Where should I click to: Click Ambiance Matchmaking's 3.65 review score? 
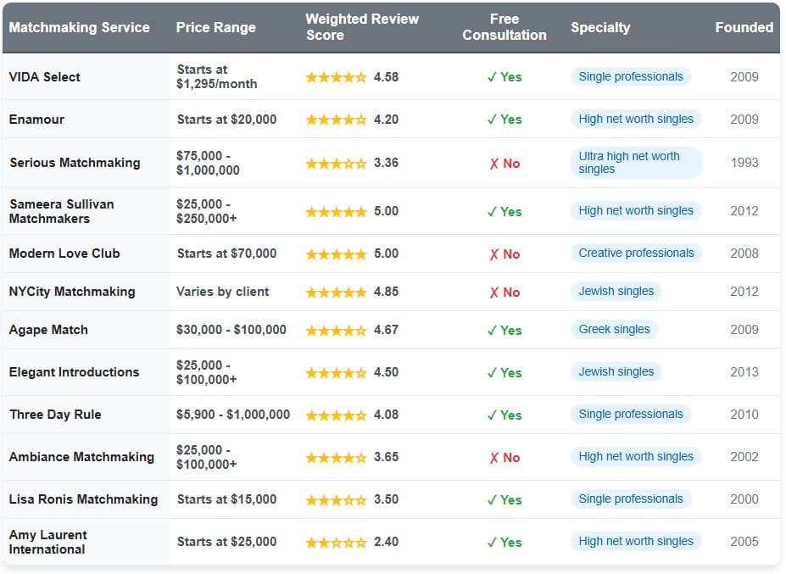pyautogui.click(x=386, y=457)
